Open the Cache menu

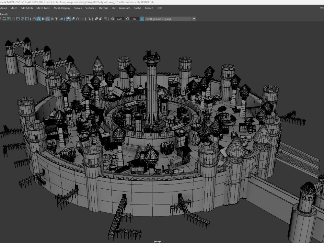point(137,8)
